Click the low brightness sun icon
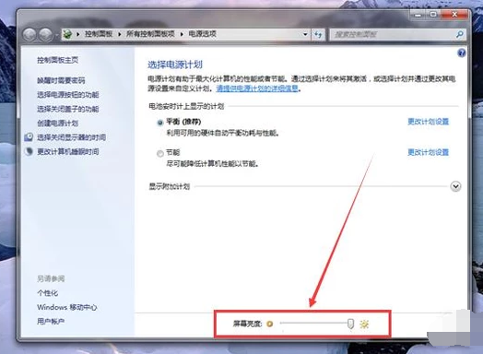Viewport: 483px width, 354px height. tap(269, 324)
